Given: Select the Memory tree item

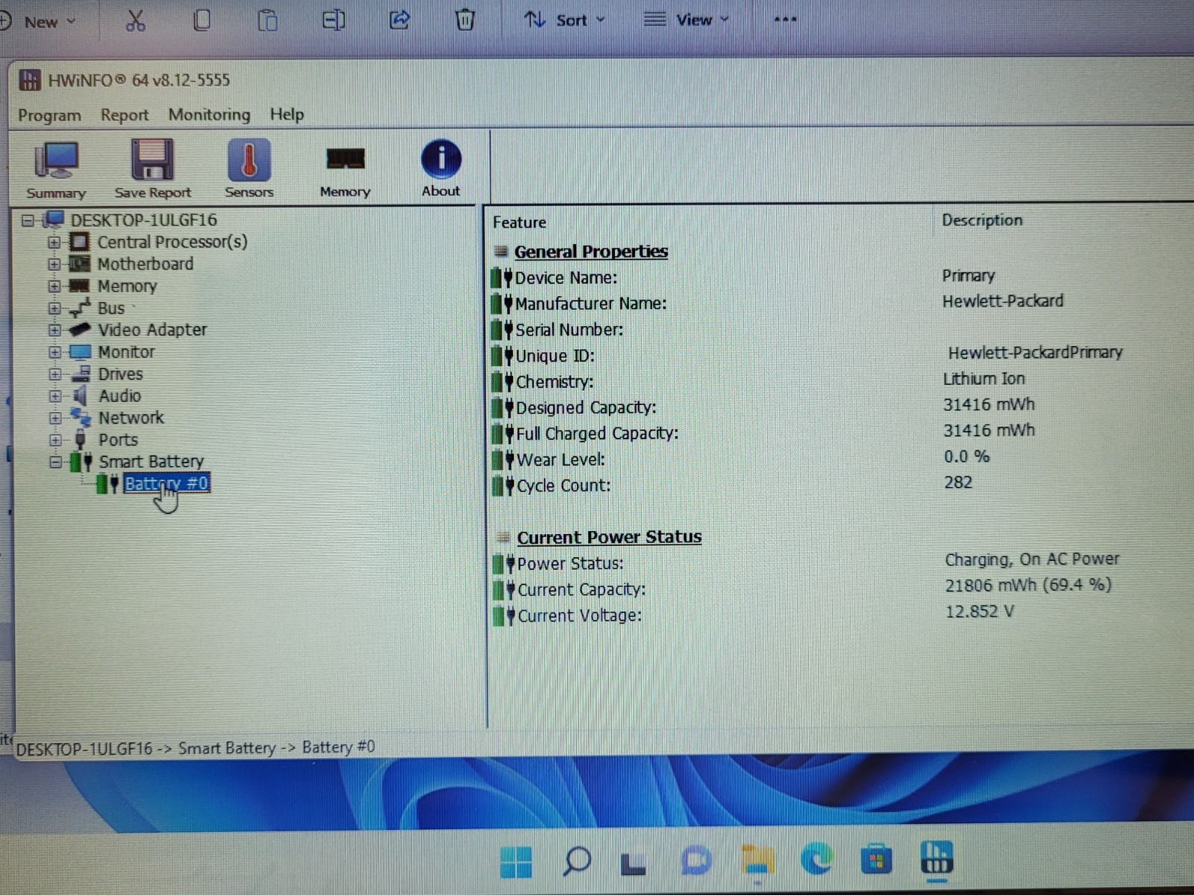Looking at the screenshot, I should pos(127,286).
